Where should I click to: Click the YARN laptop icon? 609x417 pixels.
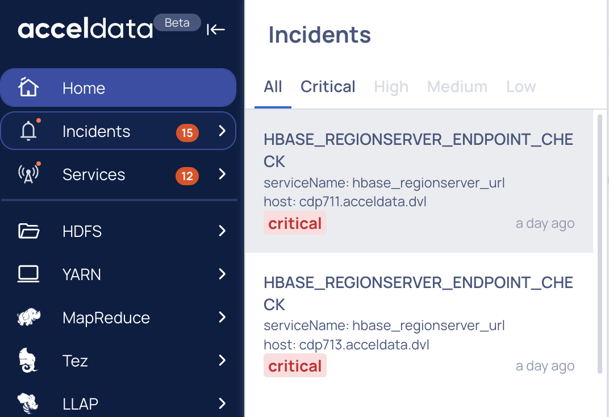(x=28, y=274)
